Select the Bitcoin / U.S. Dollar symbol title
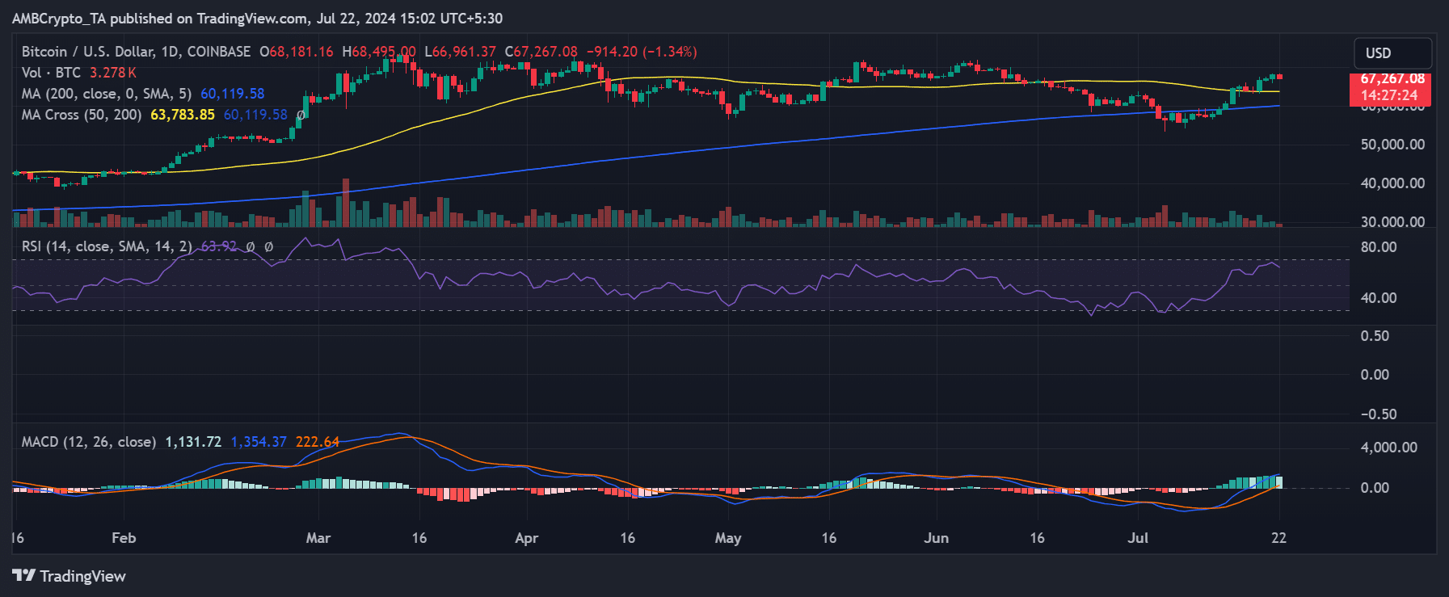1449x597 pixels. click(x=88, y=52)
